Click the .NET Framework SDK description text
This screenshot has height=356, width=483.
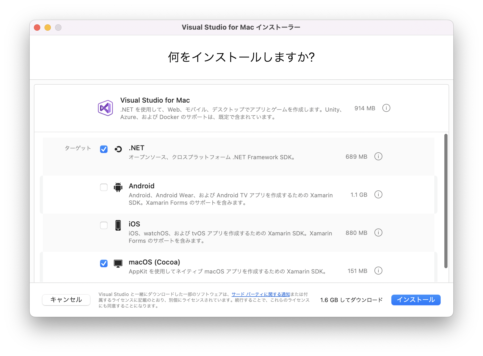tap(212, 157)
